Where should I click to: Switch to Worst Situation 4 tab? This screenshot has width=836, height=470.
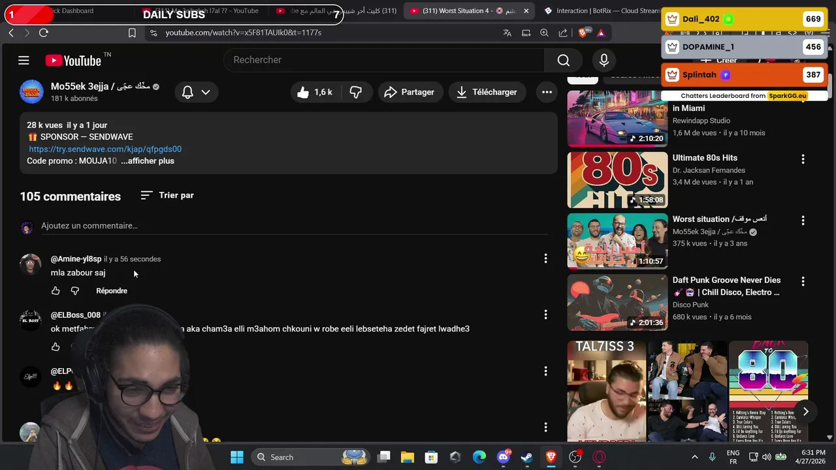coord(469,10)
